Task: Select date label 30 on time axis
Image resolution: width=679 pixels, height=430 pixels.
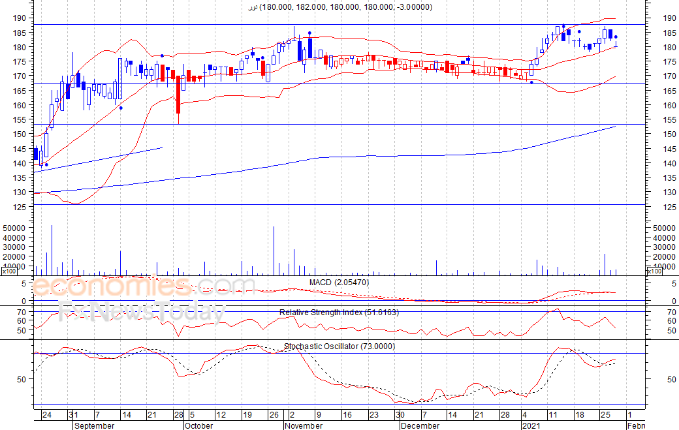Action: [x=400, y=415]
